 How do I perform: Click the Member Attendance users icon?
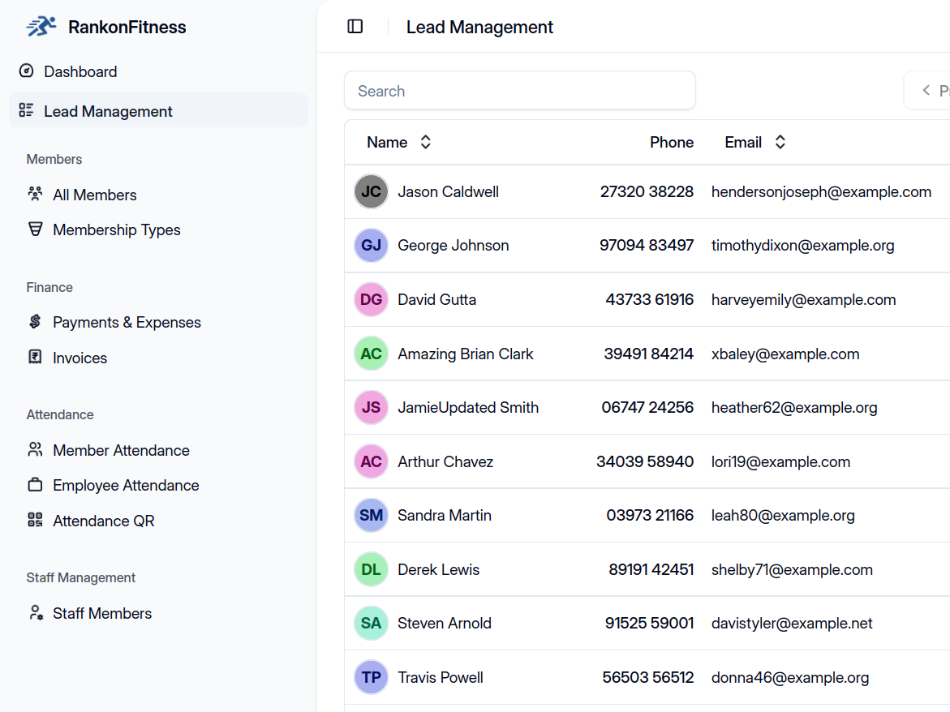35,449
